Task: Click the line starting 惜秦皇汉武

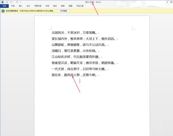Action: coord(84,63)
